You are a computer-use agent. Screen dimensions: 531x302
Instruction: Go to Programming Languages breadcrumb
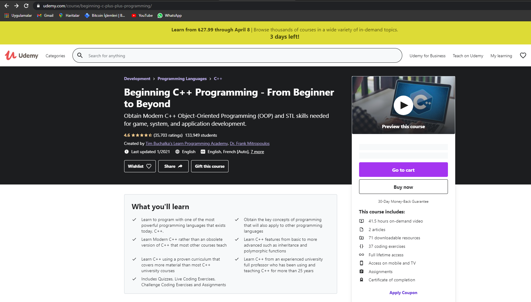(182, 79)
